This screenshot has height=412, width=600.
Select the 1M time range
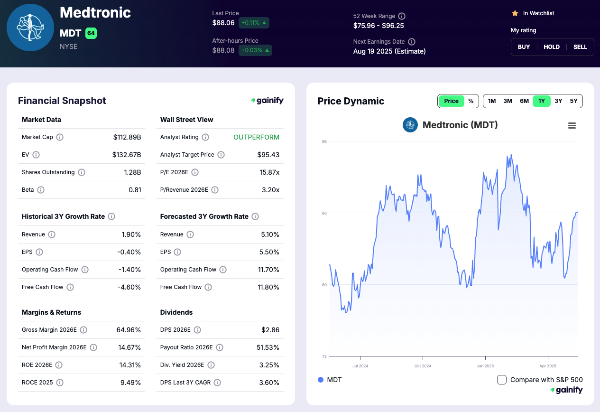point(492,101)
